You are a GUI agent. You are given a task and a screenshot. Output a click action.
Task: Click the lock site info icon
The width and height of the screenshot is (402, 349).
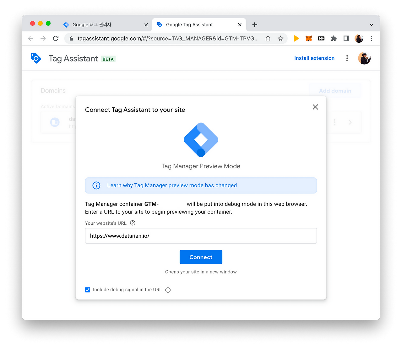pyautogui.click(x=71, y=38)
